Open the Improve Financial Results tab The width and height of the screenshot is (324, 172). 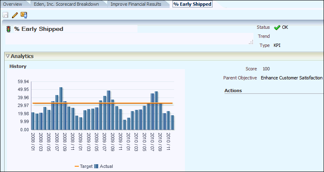(x=136, y=4)
